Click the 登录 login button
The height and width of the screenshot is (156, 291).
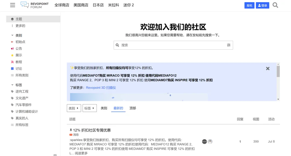(262, 5)
